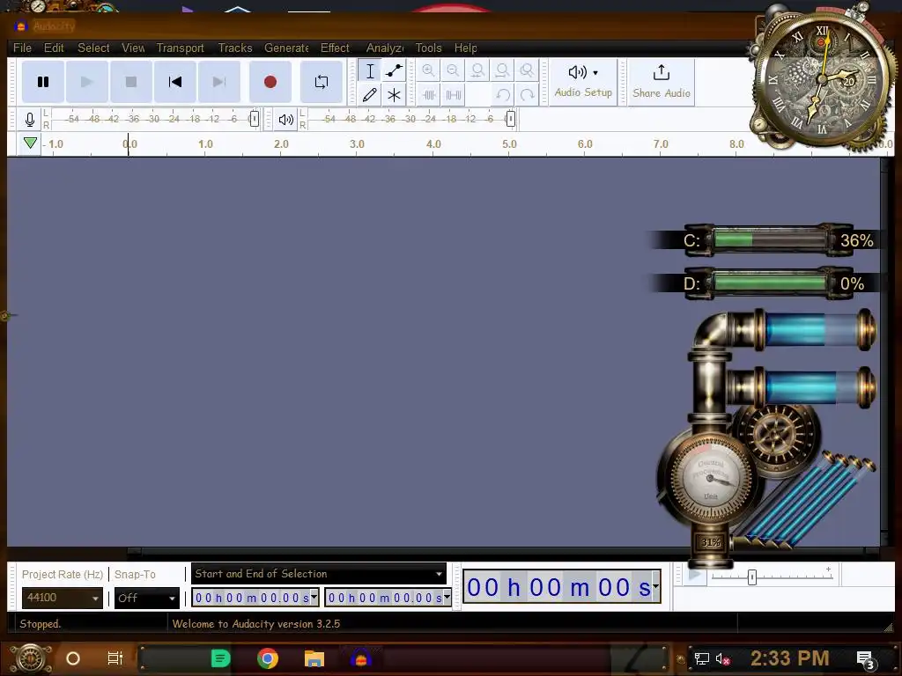
Task: Select the Multi-tool asterisk icon
Action: 394,95
